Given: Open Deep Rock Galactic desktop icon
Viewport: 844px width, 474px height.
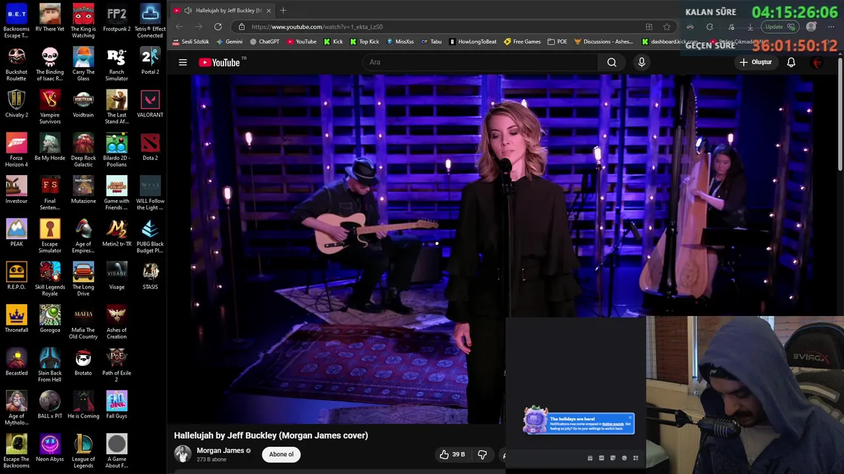Looking at the screenshot, I should click(83, 150).
